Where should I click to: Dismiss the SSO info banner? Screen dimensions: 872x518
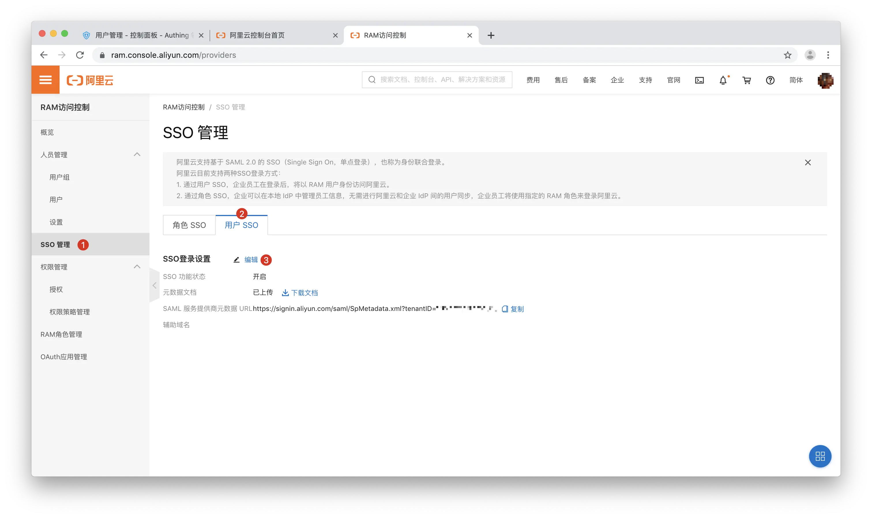(x=808, y=163)
